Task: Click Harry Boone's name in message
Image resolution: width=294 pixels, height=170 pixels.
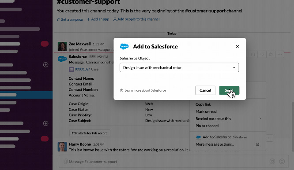Action: 80,144
